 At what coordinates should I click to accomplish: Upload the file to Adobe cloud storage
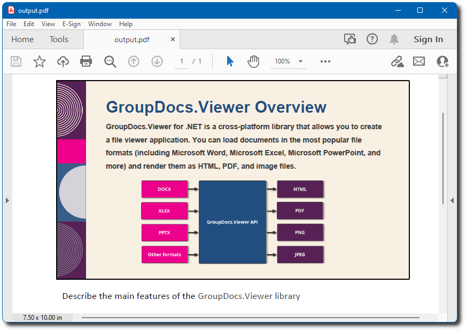pyautogui.click(x=63, y=61)
